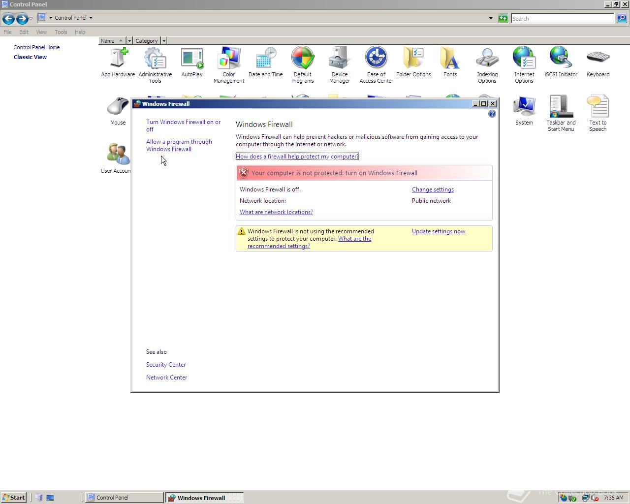Open Indexing Options icon
The width and height of the screenshot is (630, 504).
487,65
